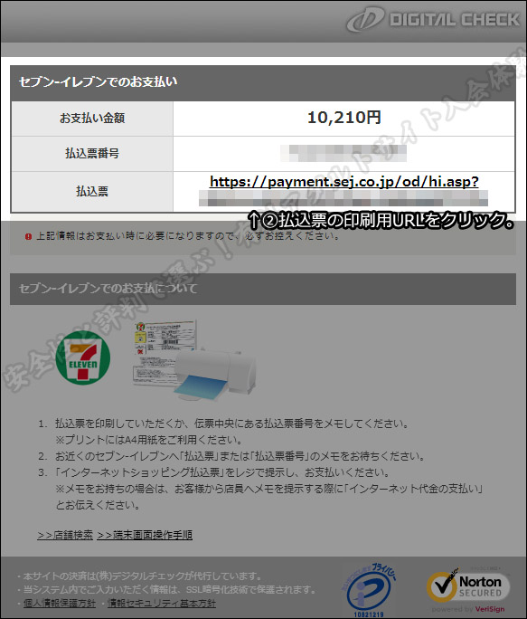The image size is (527, 619).
Task: Click the red warning icon beside notice
Action: [x=28, y=236]
